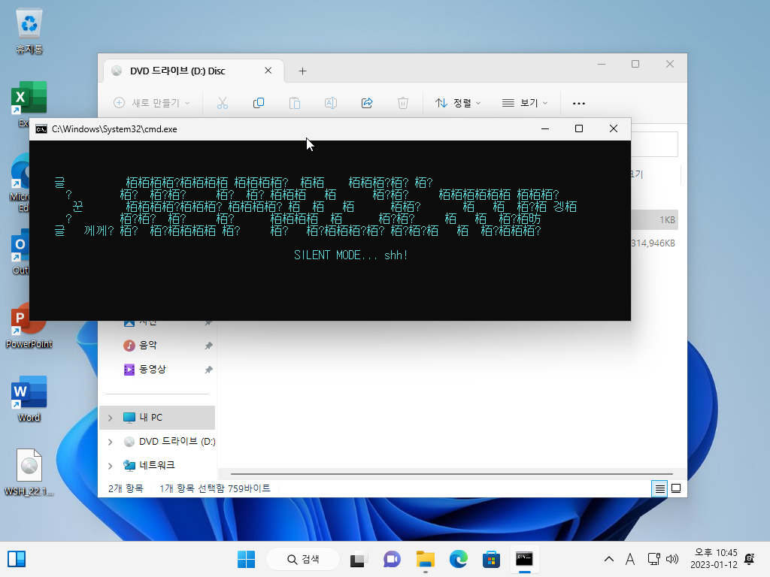Open Task View on the taskbar

tap(359, 559)
